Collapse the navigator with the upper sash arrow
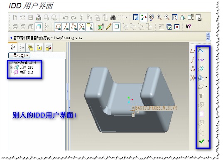The width and height of the screenshot is (223, 163). (67, 91)
